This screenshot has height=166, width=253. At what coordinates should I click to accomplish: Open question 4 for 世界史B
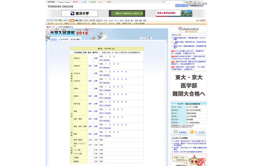[x=118, y=64]
